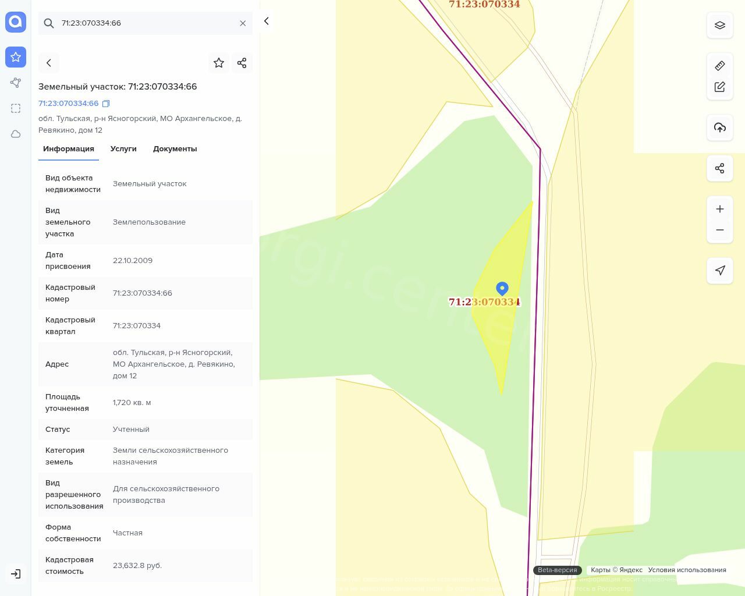Screen dimensions: 745x596
Task: Add parcel to favorites with star outline
Action: pyautogui.click(x=219, y=63)
